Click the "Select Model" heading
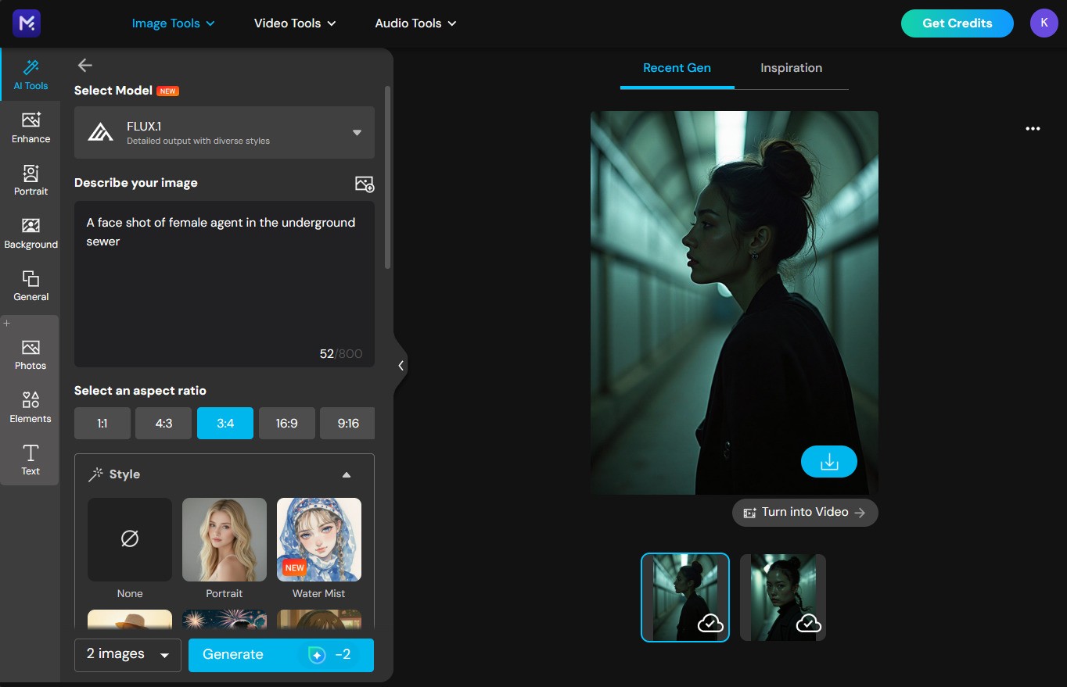The width and height of the screenshot is (1067, 687). point(113,91)
